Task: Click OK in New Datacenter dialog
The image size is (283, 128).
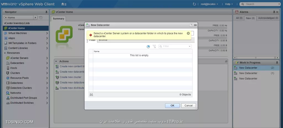Action: (x=172, y=105)
